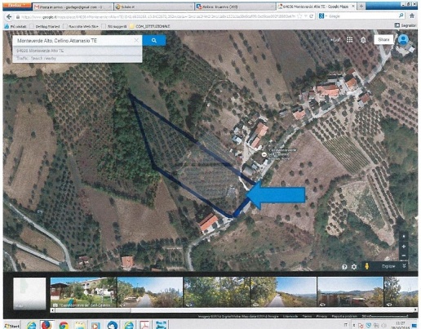Open the Google+ profile link
The width and height of the screenshot is (421, 329).
tap(335, 40)
